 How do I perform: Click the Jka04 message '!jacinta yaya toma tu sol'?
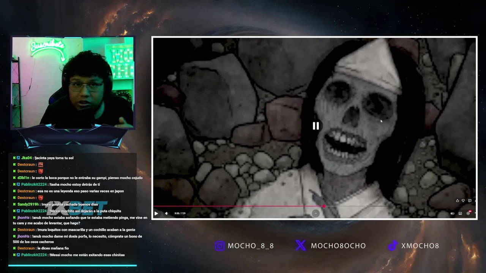click(54, 158)
